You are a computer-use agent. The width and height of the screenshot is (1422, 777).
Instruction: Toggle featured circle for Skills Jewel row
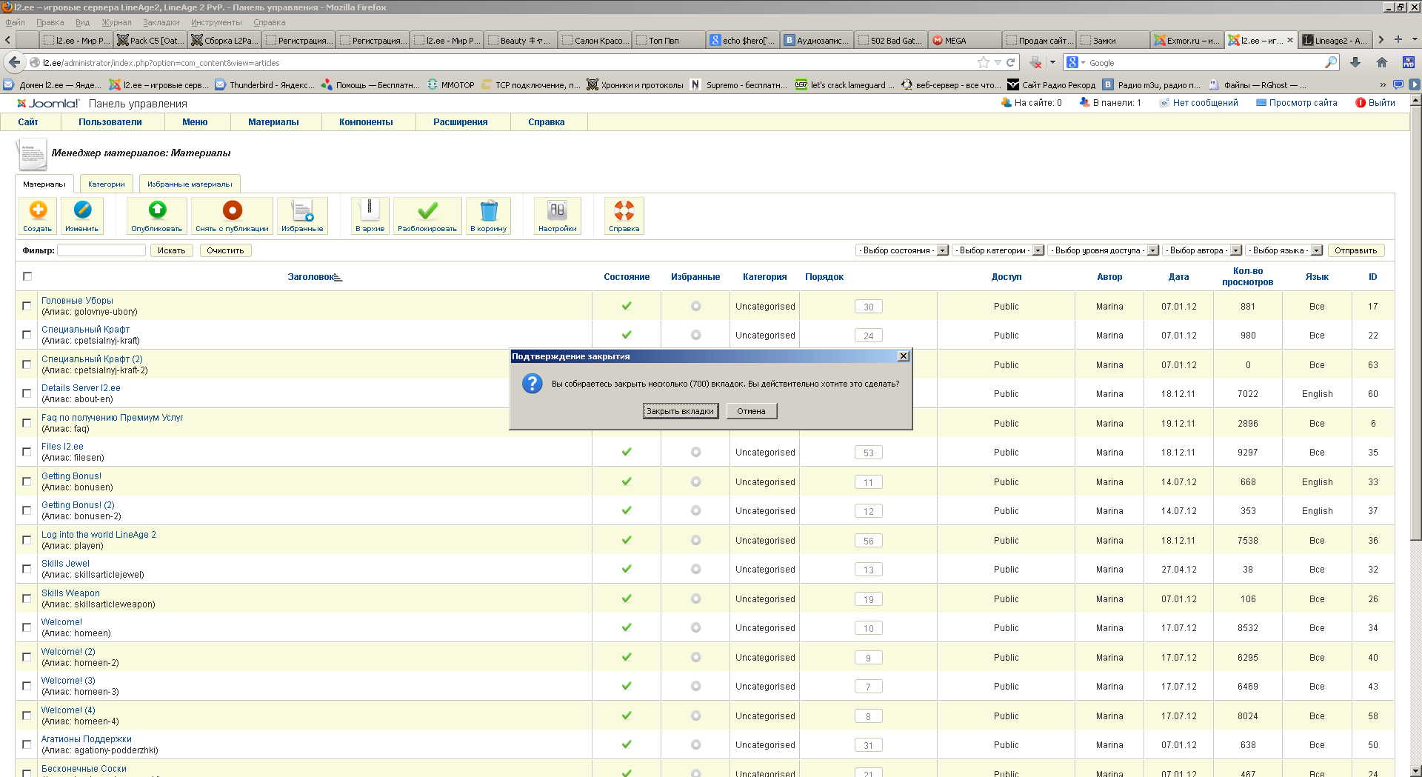(x=695, y=569)
